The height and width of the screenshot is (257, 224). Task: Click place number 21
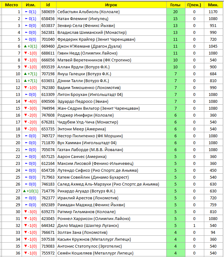click(x=18, y=149)
